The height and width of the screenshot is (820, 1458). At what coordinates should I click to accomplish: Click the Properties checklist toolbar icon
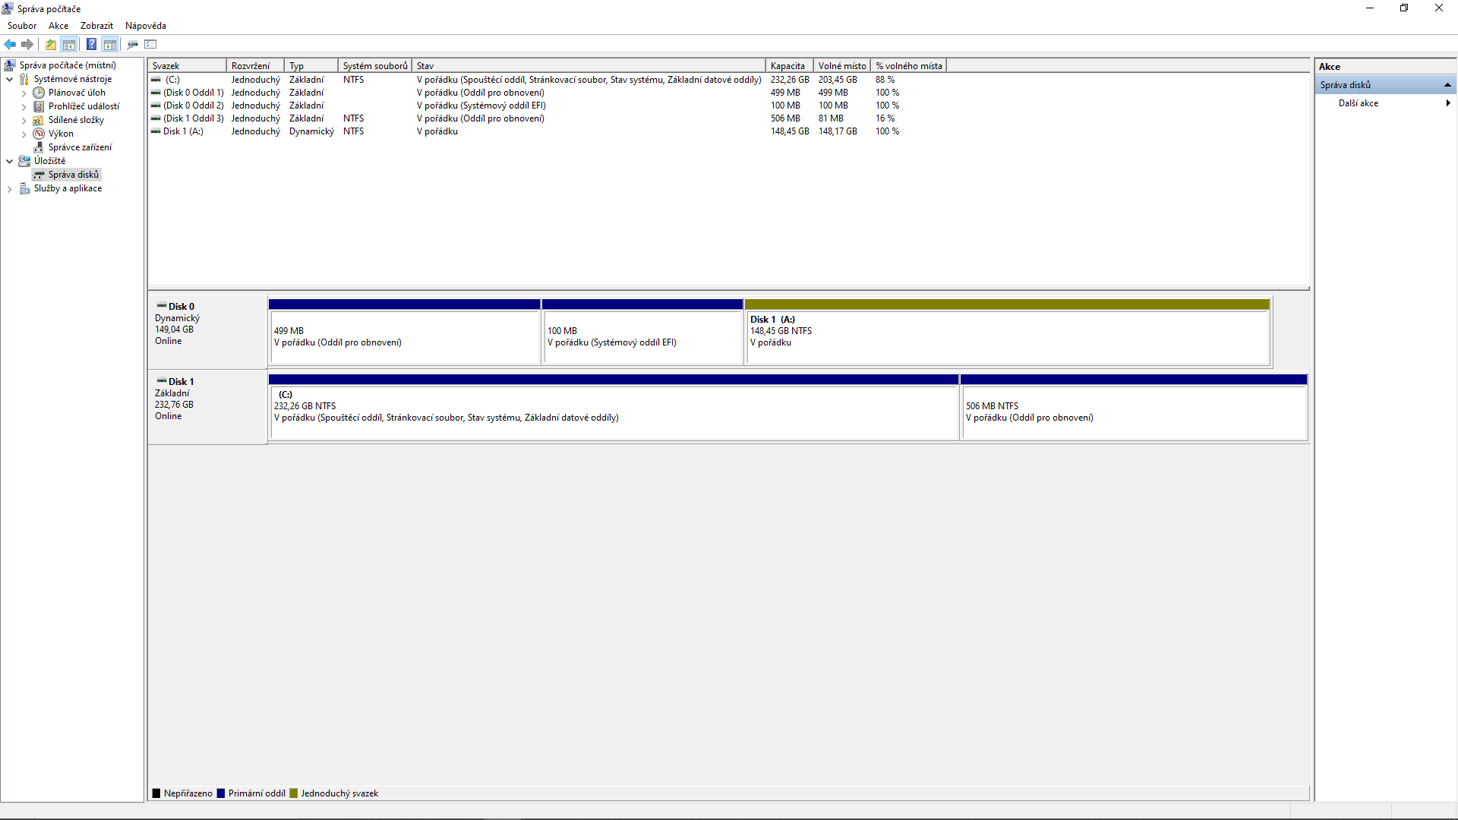(x=150, y=44)
